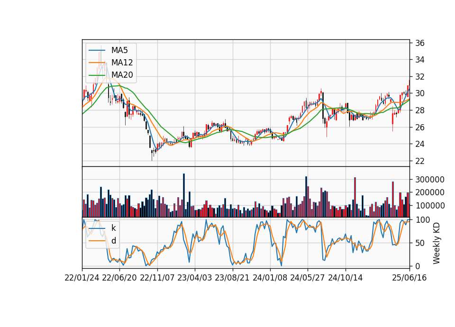Click the KD axis value 0
The image size is (455, 327).
pyautogui.click(x=418, y=266)
